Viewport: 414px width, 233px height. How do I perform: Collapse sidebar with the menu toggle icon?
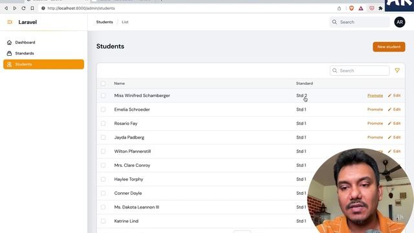10,22
